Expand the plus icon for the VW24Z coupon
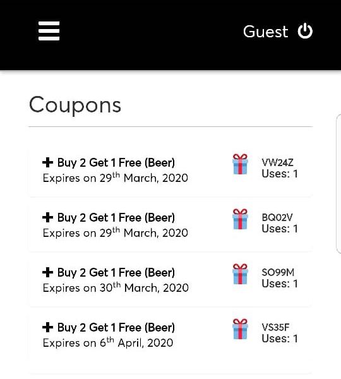 coord(47,162)
